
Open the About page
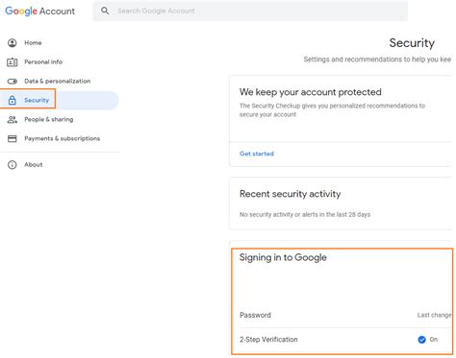(x=34, y=164)
